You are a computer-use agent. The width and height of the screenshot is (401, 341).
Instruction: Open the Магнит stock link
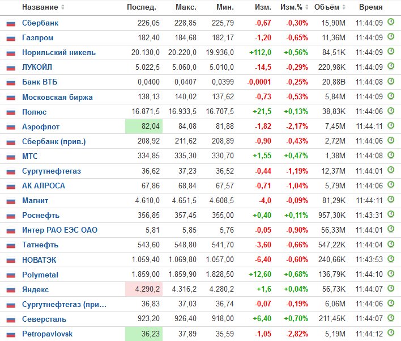(x=35, y=201)
